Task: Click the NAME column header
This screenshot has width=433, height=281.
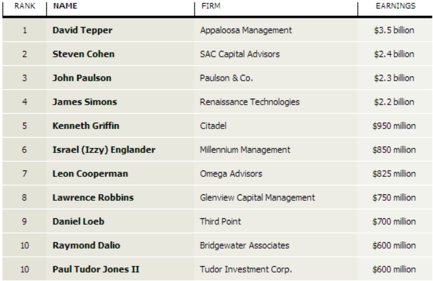Action: [x=65, y=6]
